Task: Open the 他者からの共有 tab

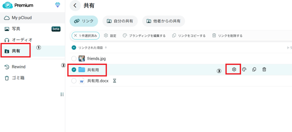Action: pos(163,21)
